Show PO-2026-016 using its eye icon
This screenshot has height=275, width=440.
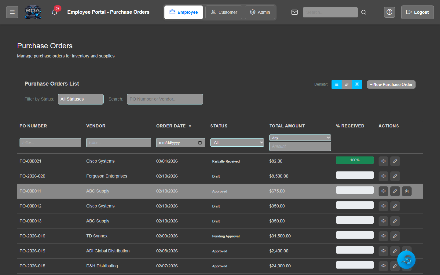tap(383, 236)
